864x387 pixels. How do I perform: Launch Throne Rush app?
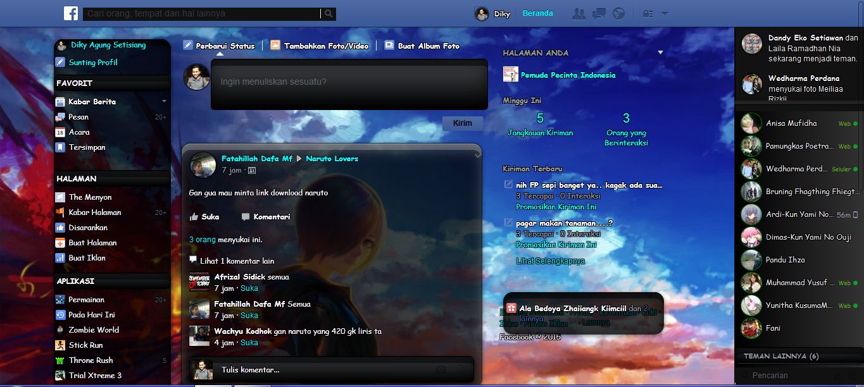[x=91, y=360]
